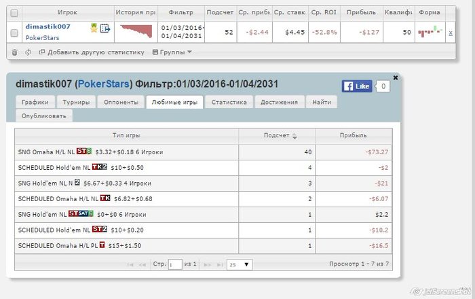Click the T badge in the $15+$1.50 row

pyautogui.click(x=102, y=245)
